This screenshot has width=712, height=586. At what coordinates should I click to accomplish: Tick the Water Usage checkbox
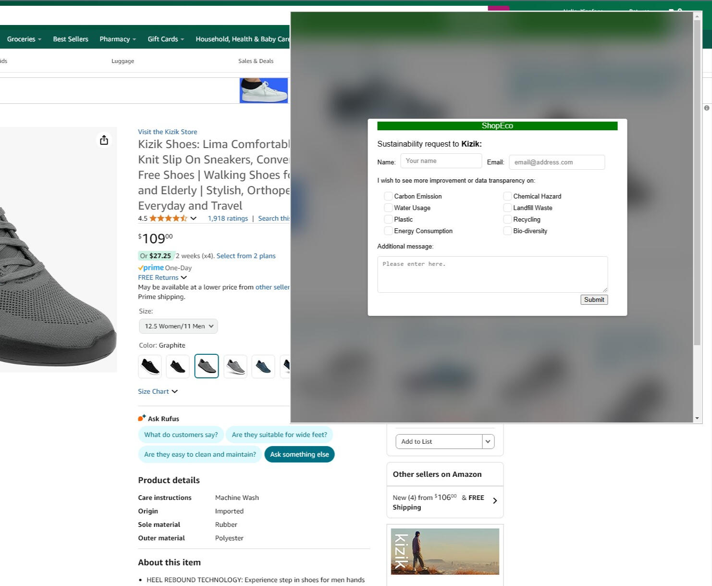coord(388,208)
